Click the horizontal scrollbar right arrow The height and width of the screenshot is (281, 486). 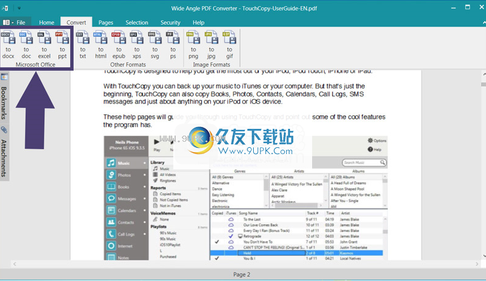click(x=477, y=264)
